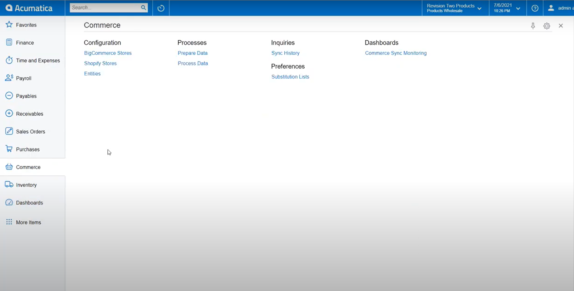Click the Dashboards gauge icon

point(9,202)
